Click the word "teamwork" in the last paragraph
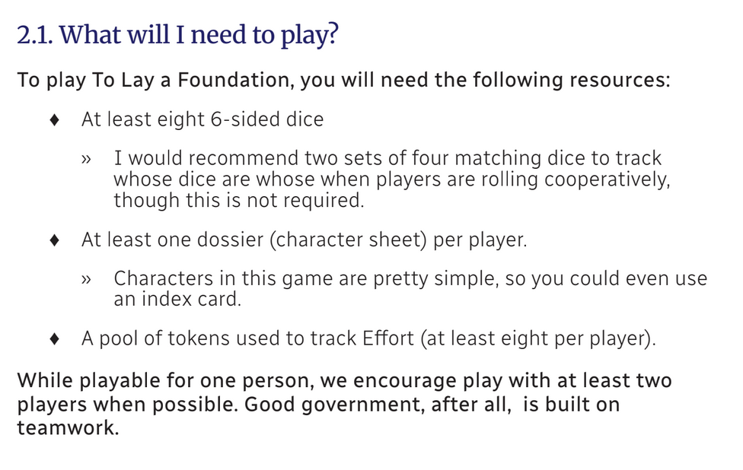The width and height of the screenshot is (743, 470). tap(66, 427)
